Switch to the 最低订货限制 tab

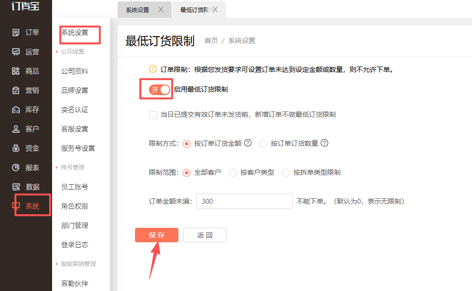(194, 10)
